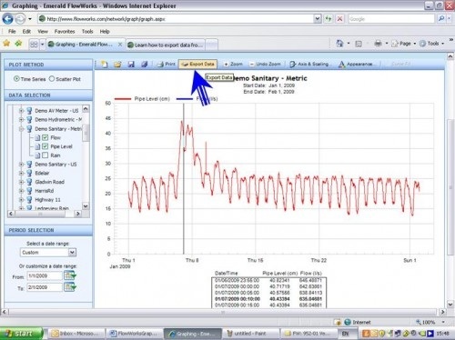Click the Add to Favorites icon
The width and height of the screenshot is (455, 340).
tap(19, 44)
